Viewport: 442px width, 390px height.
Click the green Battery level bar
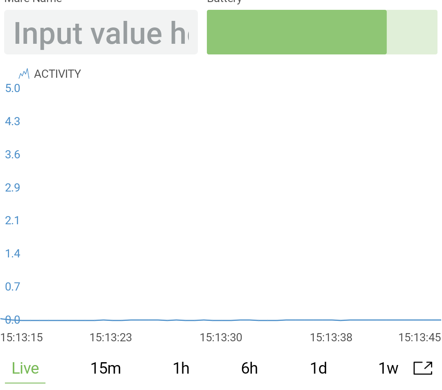click(297, 32)
